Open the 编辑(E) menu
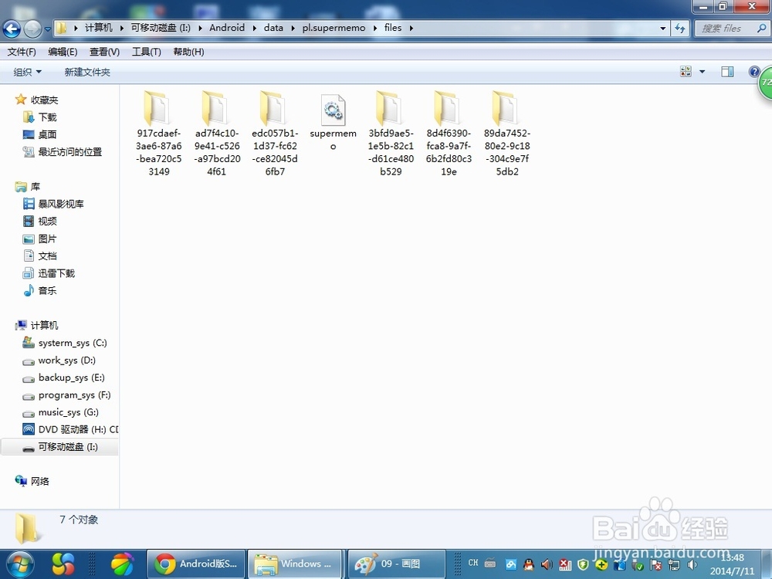Screen dimensions: 772x579 tap(63, 52)
